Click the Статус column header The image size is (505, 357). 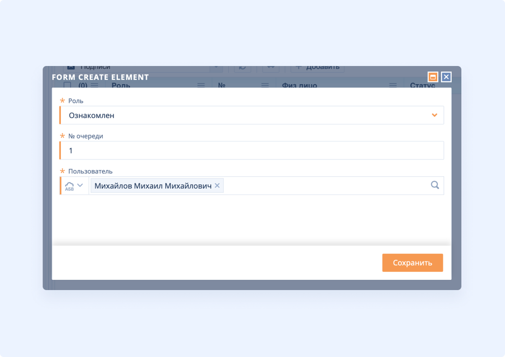pyautogui.click(x=422, y=85)
